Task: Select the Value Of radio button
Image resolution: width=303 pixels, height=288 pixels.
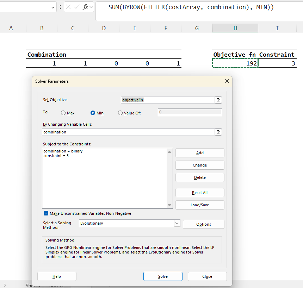Action: (120, 113)
